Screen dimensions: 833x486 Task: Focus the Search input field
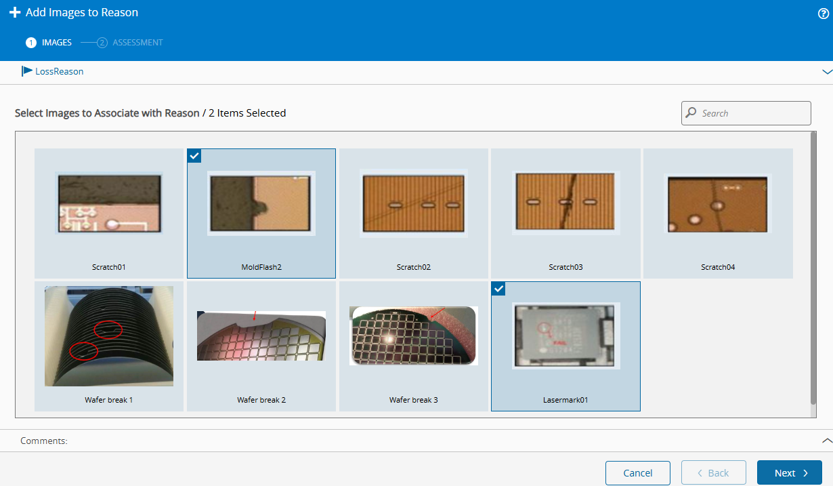[x=746, y=113]
